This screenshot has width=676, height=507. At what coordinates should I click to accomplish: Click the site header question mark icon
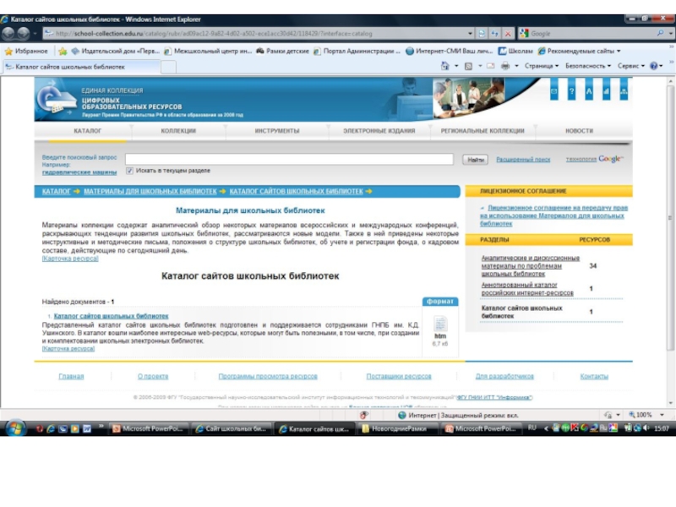pyautogui.click(x=572, y=90)
